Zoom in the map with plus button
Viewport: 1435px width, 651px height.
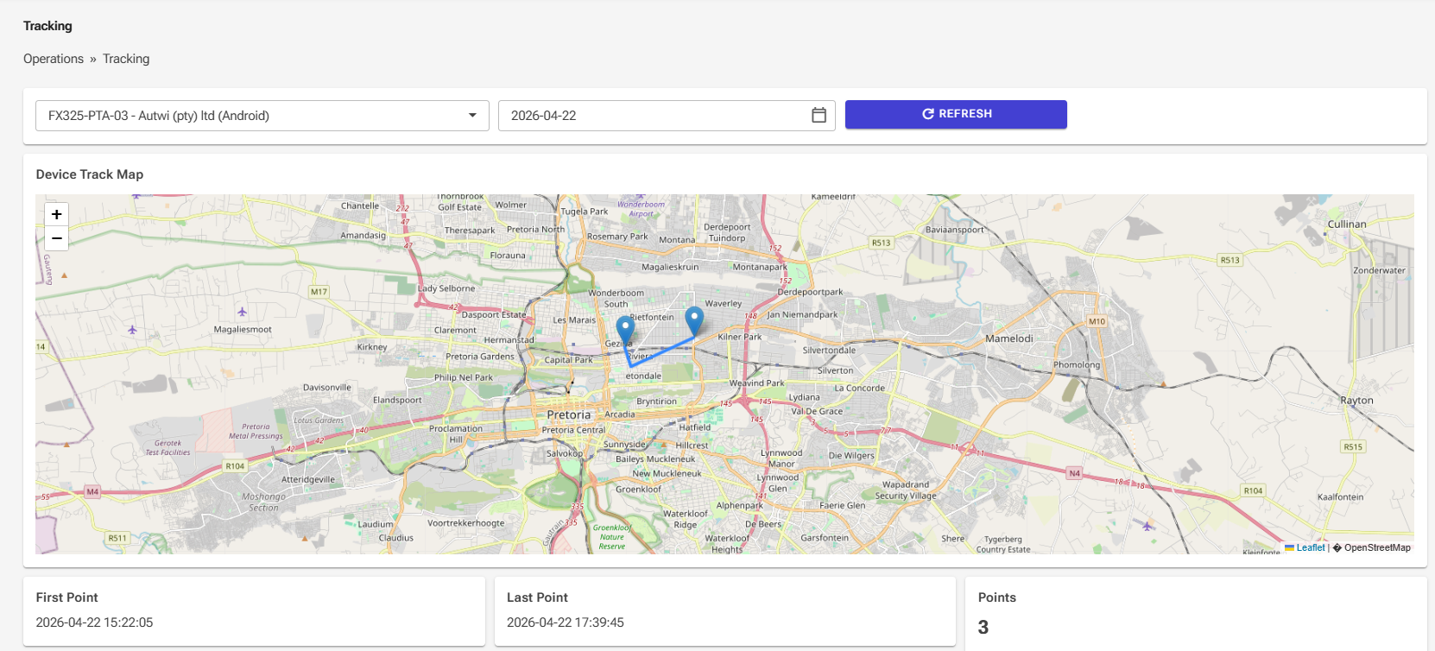point(56,214)
